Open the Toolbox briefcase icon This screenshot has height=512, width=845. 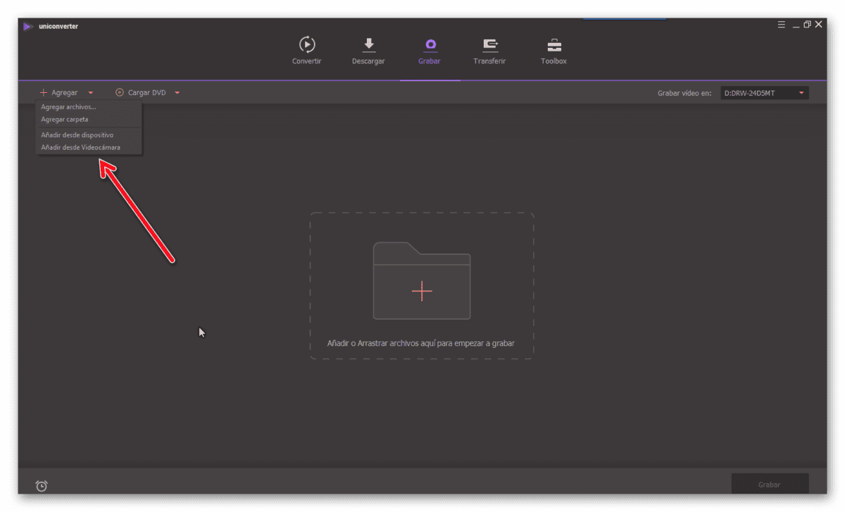(x=554, y=45)
